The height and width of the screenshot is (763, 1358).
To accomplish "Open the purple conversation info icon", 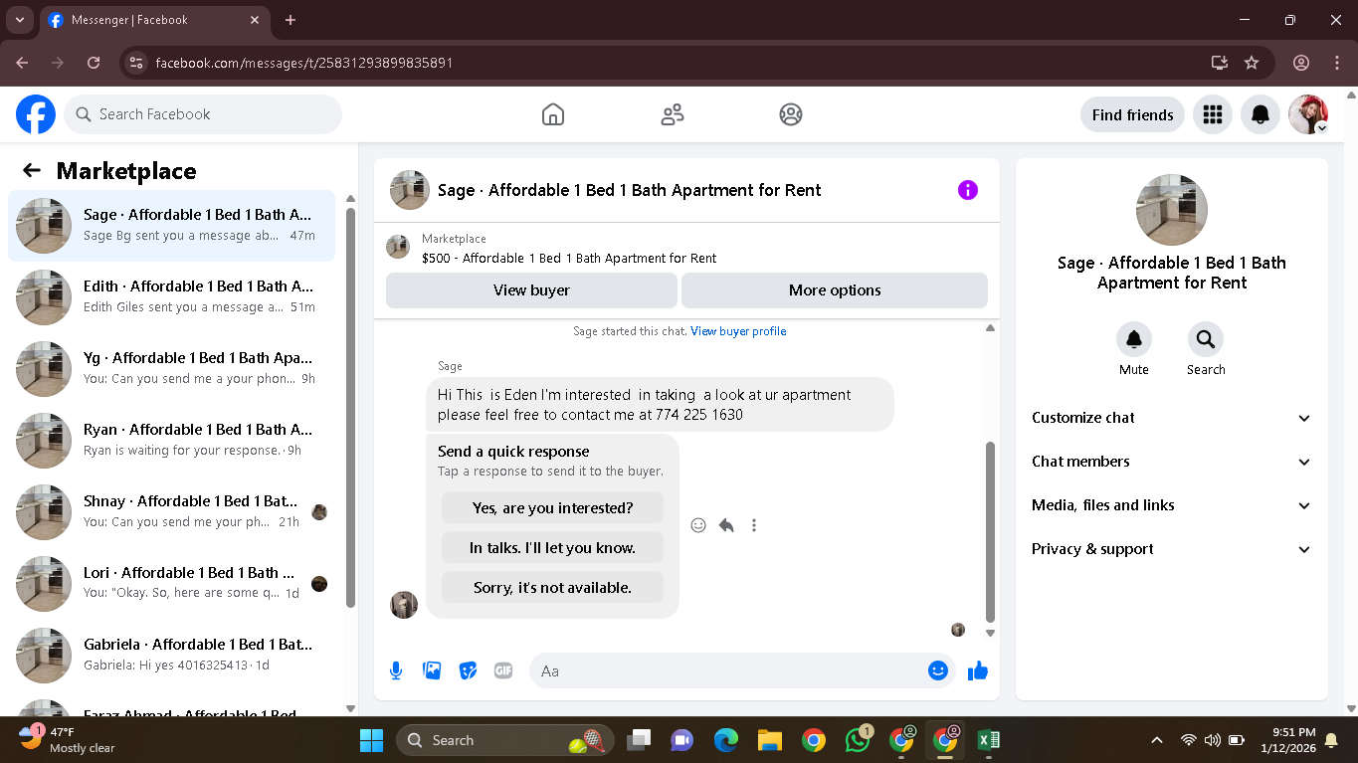I will pos(968,190).
